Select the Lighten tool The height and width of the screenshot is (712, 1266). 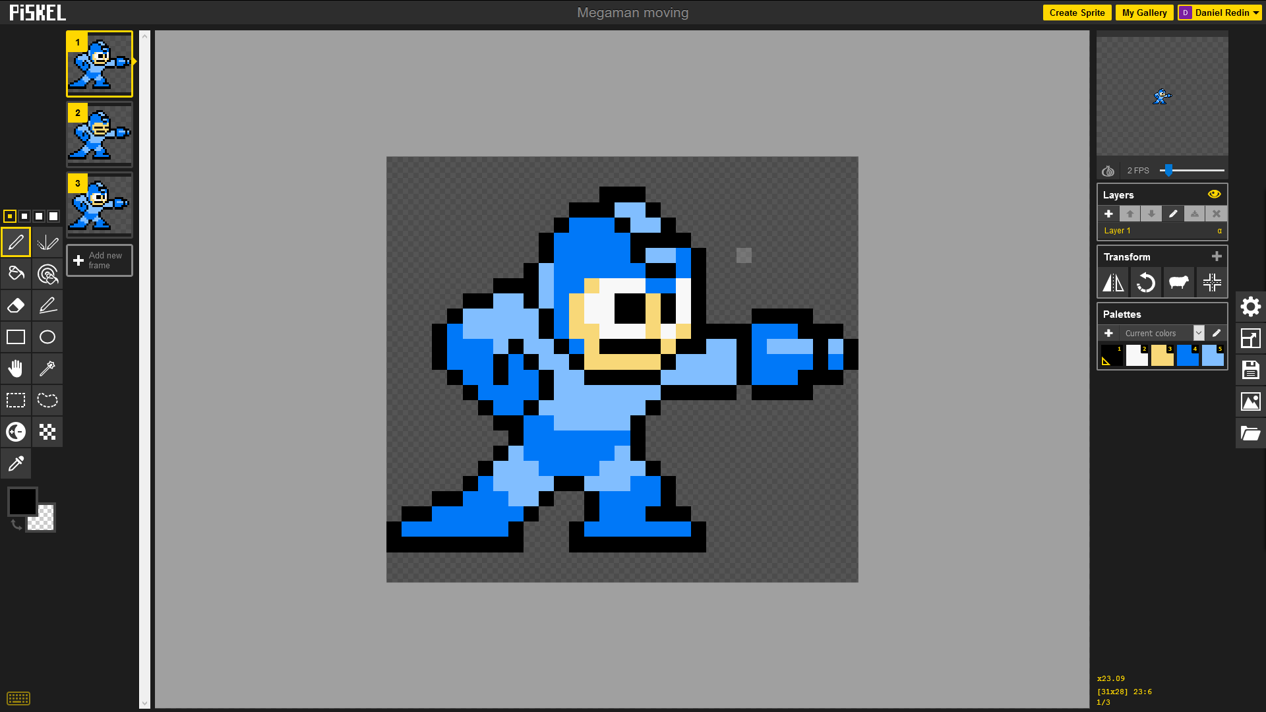click(16, 432)
